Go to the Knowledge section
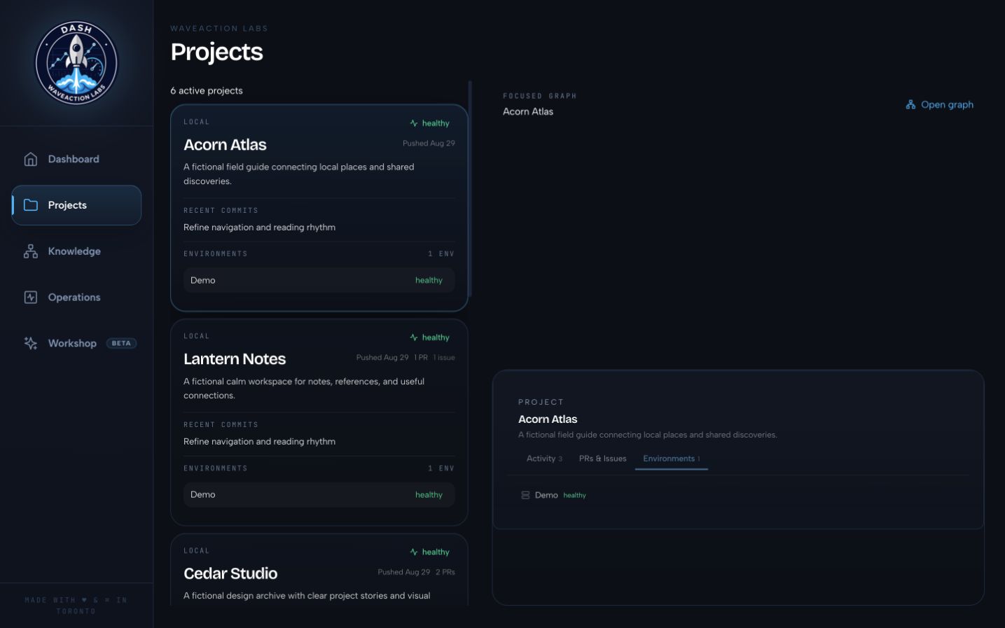The height and width of the screenshot is (628, 1005). coord(76,251)
